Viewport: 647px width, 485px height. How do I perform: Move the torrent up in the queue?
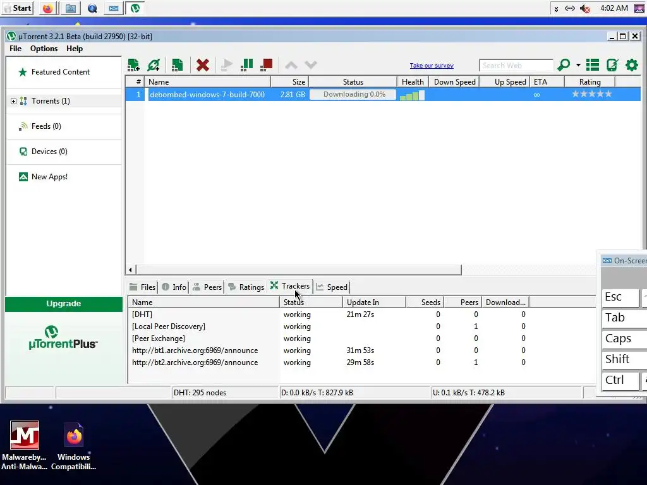(x=291, y=65)
